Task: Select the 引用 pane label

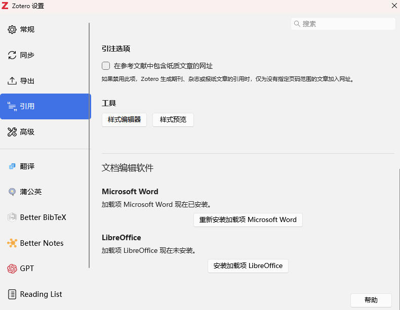Action: 27,106
